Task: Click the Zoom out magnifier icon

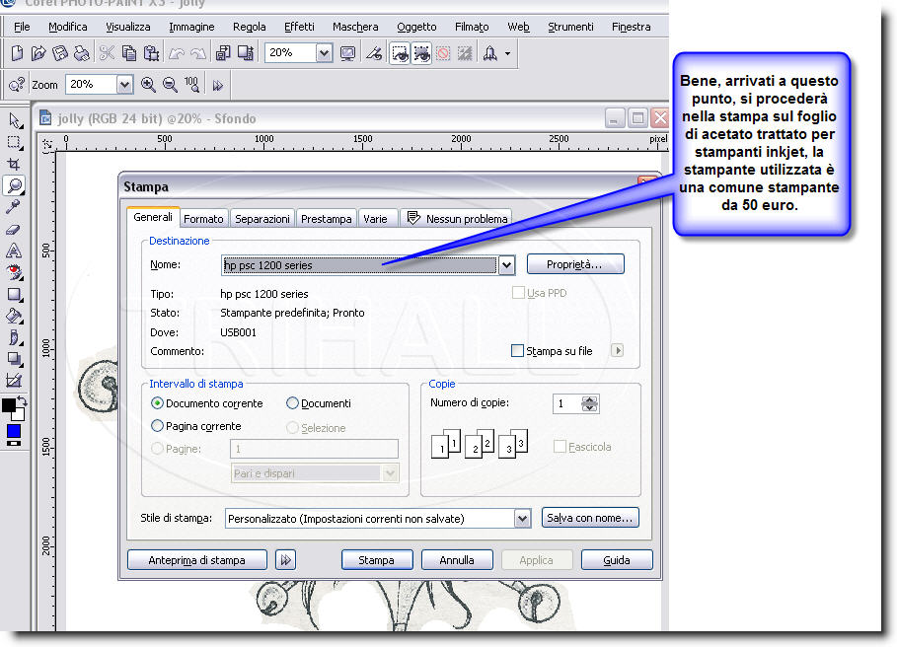Action: pyautogui.click(x=170, y=85)
